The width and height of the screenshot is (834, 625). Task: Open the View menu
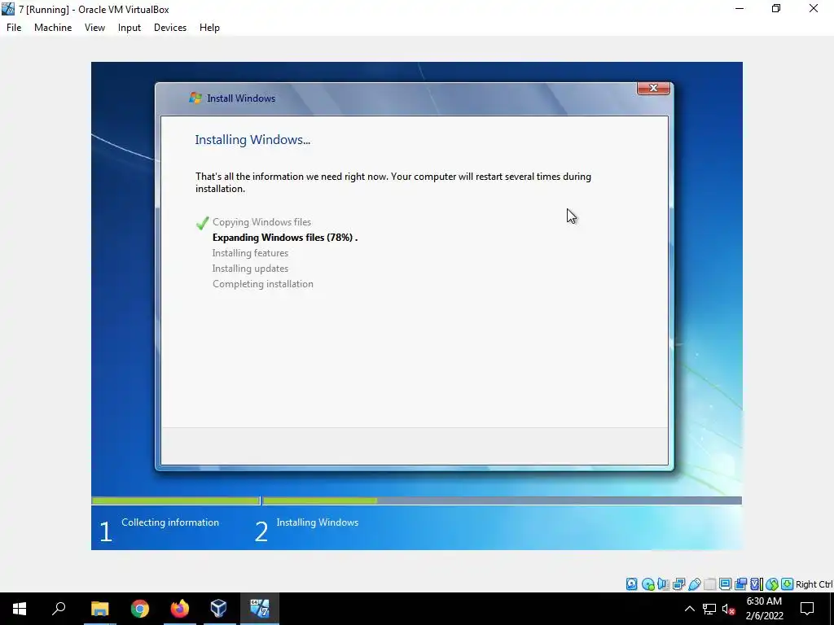pos(94,28)
